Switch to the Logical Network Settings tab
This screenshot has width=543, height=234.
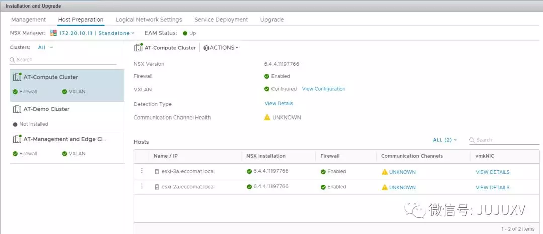tap(148, 20)
